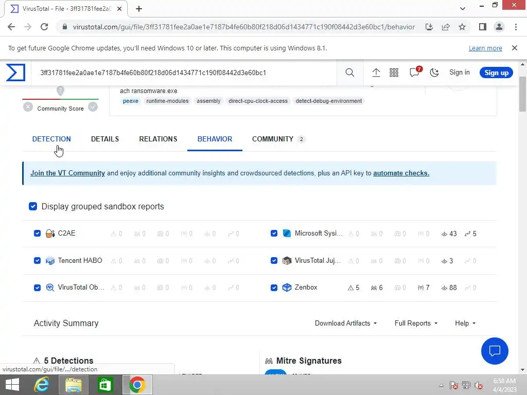This screenshot has height=395, width=527.
Task: Uncheck the VirusTotal Jujubox checkbox
Action: (274, 261)
